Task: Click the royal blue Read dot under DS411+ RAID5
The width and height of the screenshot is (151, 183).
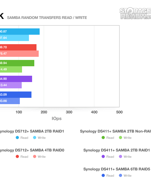Action: (x=103, y=175)
